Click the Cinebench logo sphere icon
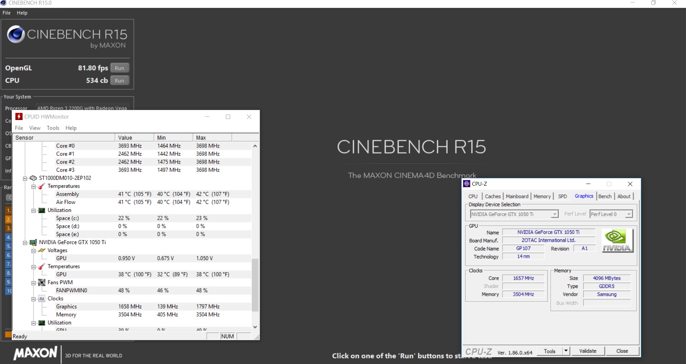The width and height of the screenshot is (686, 364). (x=16, y=34)
